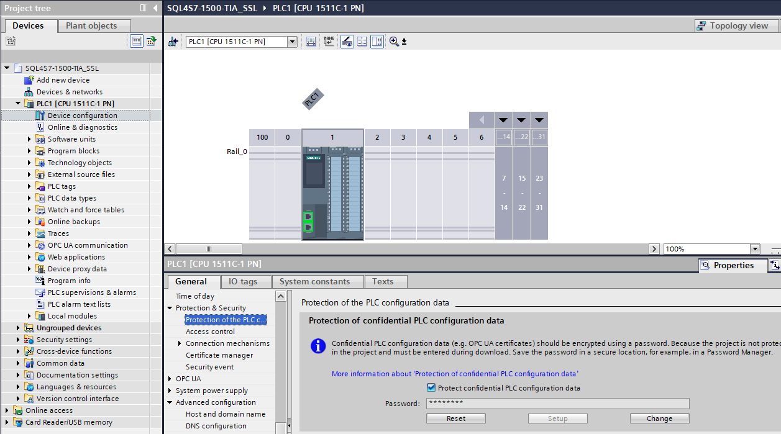This screenshot has height=434, width=781.
Task: Select Time of day entry
Action: tap(195, 296)
